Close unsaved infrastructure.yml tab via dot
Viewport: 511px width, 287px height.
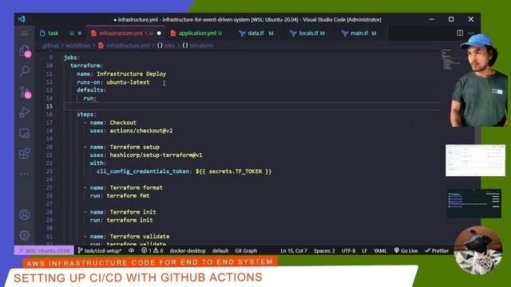click(x=159, y=33)
